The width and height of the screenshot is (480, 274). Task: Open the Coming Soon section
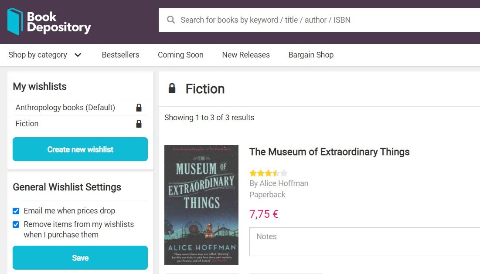click(180, 55)
